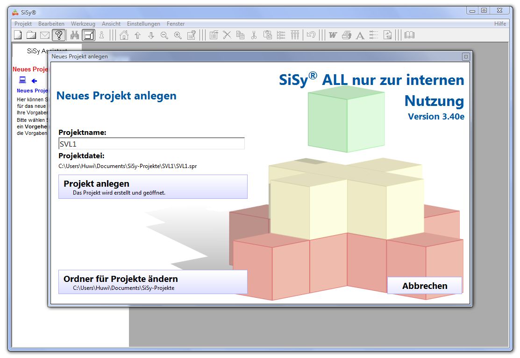
Task: Click the undo arrow toolbar icon
Action: tap(311, 35)
